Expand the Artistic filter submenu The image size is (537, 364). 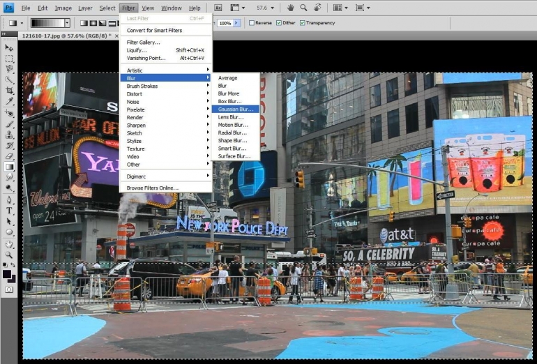(x=166, y=70)
